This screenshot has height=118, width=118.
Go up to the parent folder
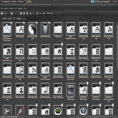pos(21,13)
